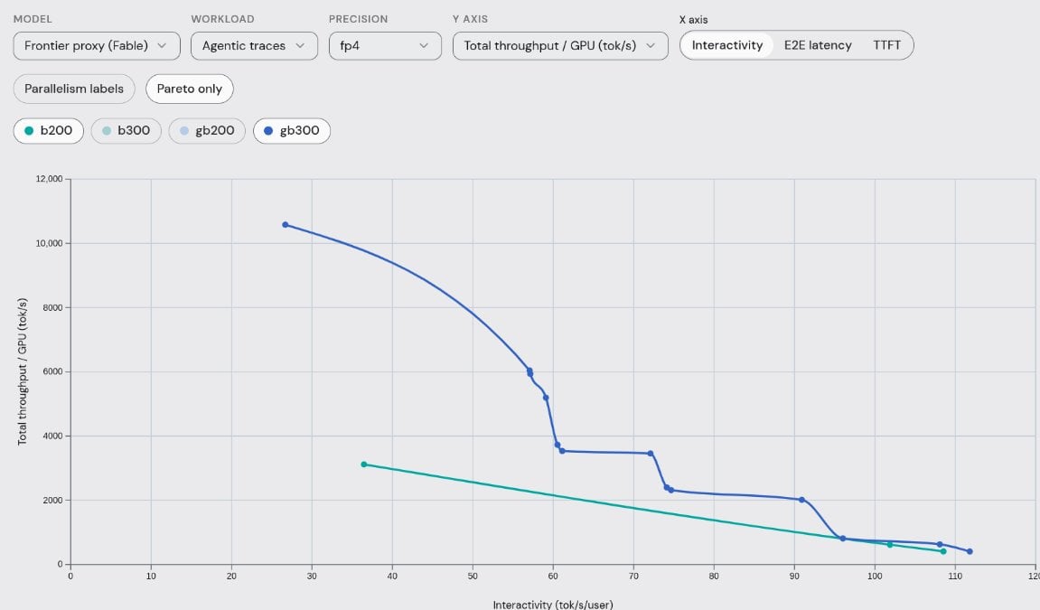Screen dimensions: 1040x610
Task: Hide the gb300 series
Action: point(292,131)
